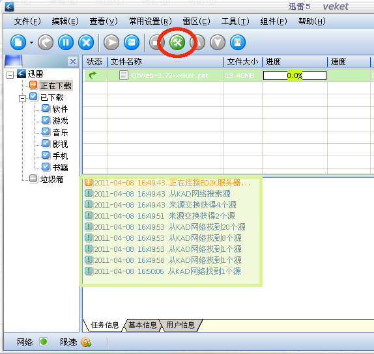Click the blue New task toolbar icon
The height and width of the screenshot is (354, 374).
pyautogui.click(x=18, y=43)
